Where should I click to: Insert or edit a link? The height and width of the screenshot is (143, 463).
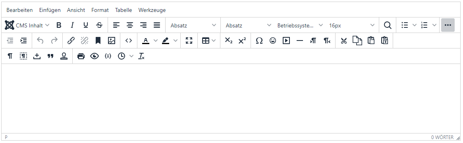(x=71, y=41)
